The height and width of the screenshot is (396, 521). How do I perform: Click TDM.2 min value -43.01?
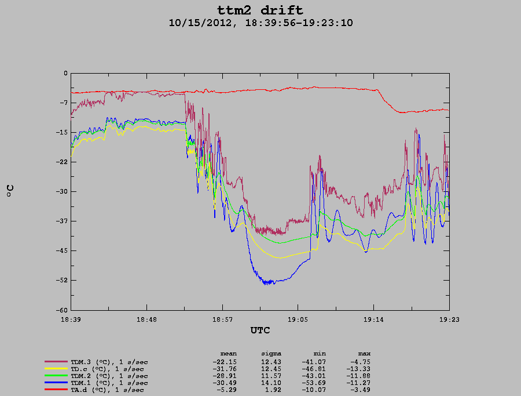pos(314,376)
